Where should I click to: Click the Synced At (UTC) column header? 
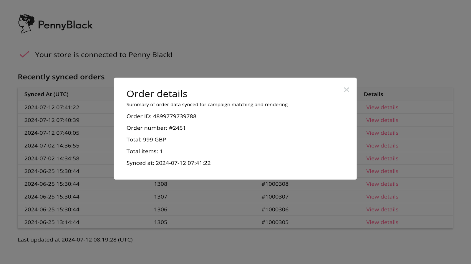click(x=46, y=94)
